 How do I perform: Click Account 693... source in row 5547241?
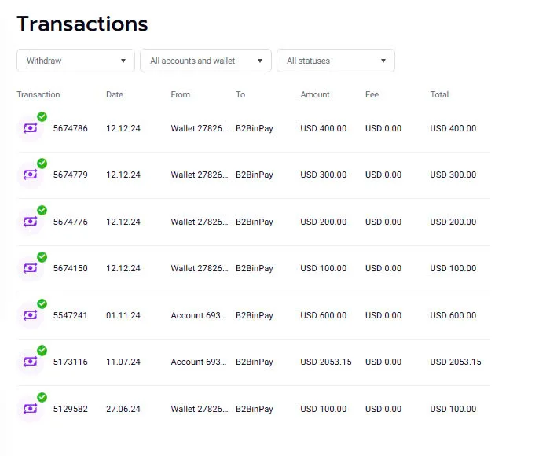(x=200, y=315)
